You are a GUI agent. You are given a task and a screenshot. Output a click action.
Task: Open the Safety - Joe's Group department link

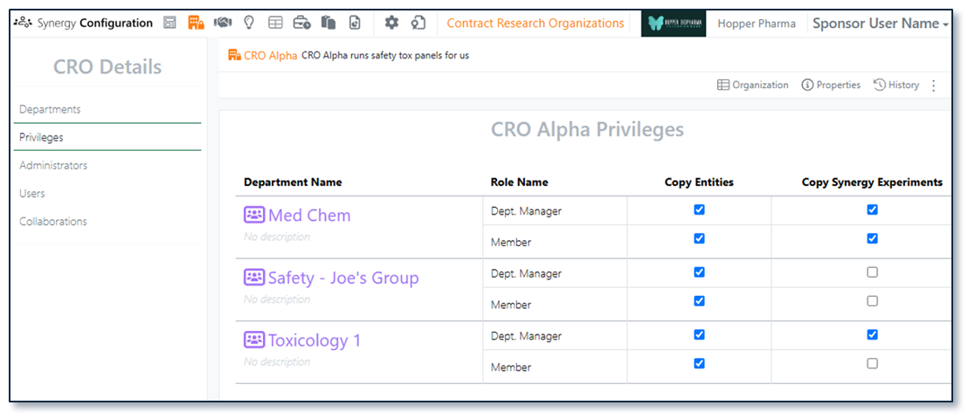pyautogui.click(x=343, y=278)
